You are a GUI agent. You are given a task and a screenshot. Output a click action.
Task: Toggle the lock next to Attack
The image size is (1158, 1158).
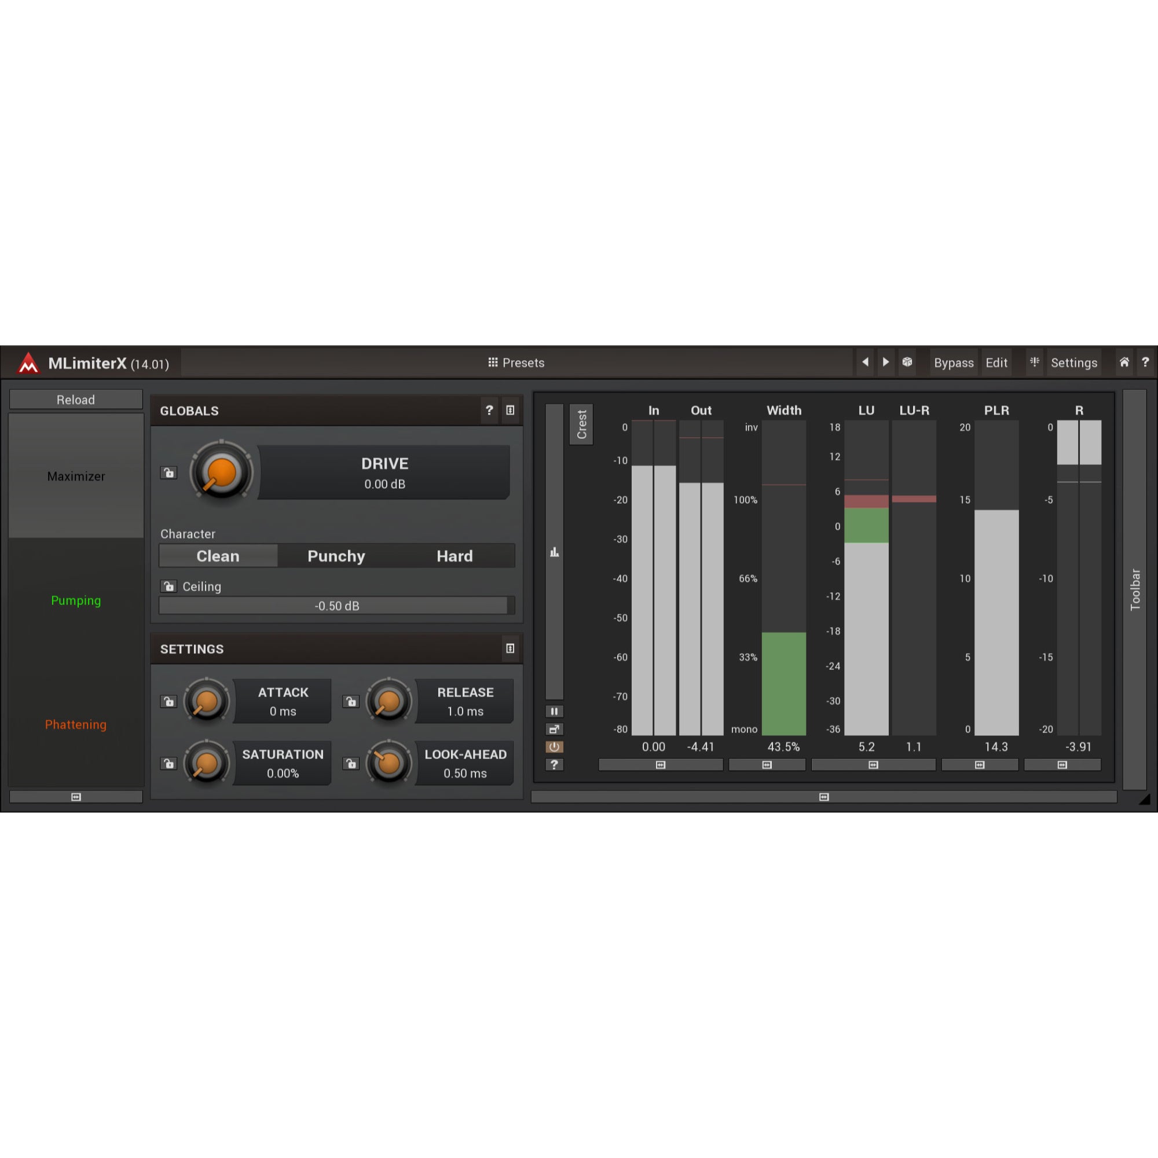(x=169, y=701)
